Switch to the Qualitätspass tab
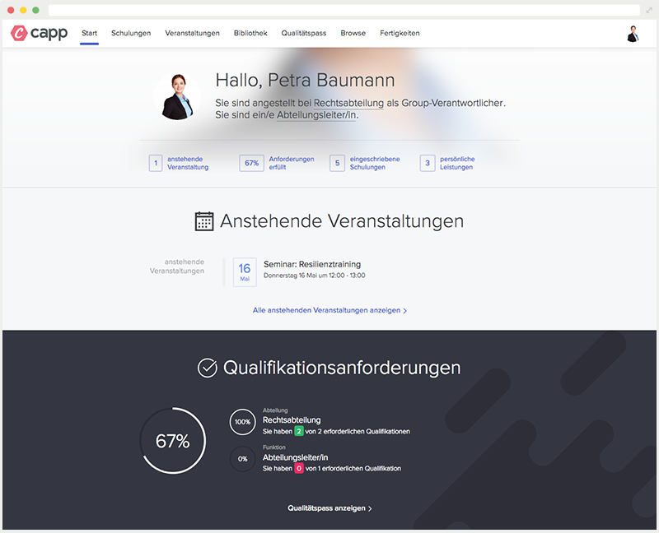 click(x=304, y=33)
